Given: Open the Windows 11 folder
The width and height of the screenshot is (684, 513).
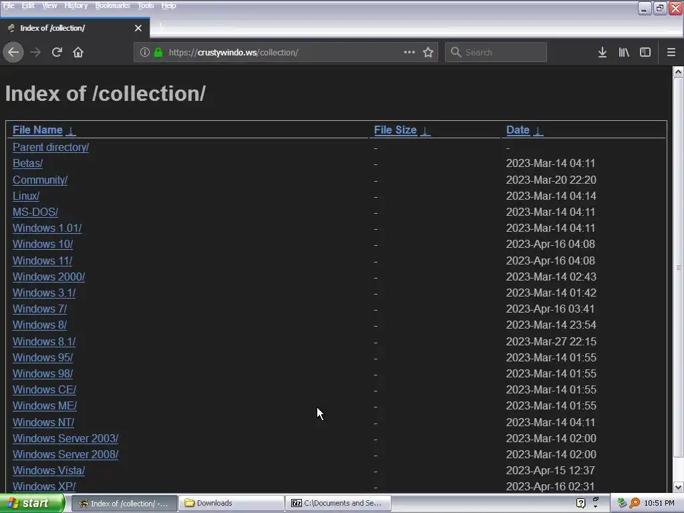Looking at the screenshot, I should coord(42,261).
